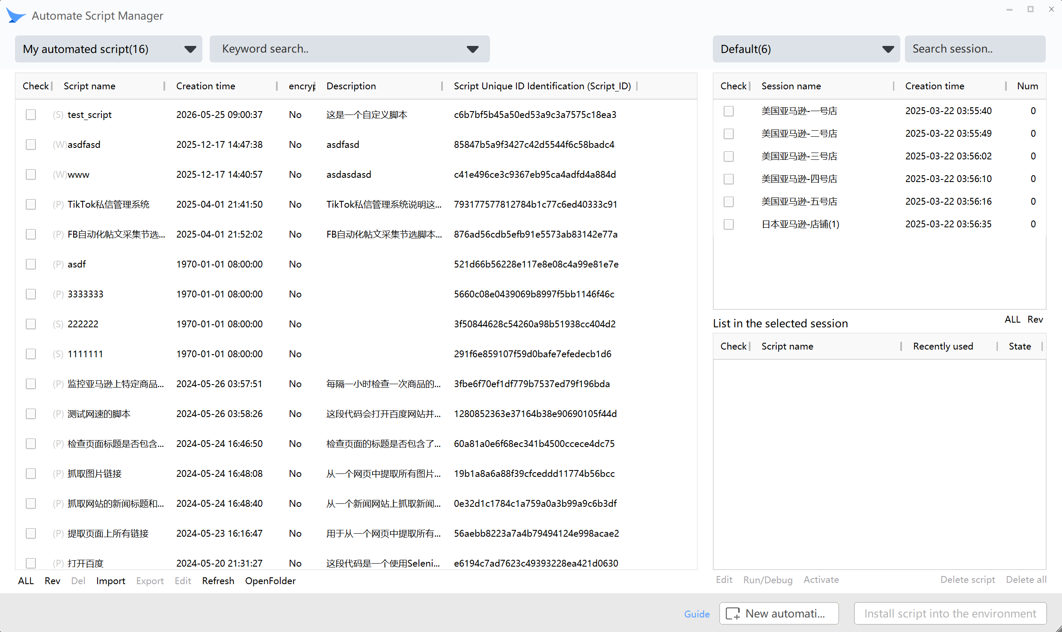Viewport: 1062px width, 632px height.
Task: Tick the checkbox for asdfasd script
Action: (x=31, y=144)
